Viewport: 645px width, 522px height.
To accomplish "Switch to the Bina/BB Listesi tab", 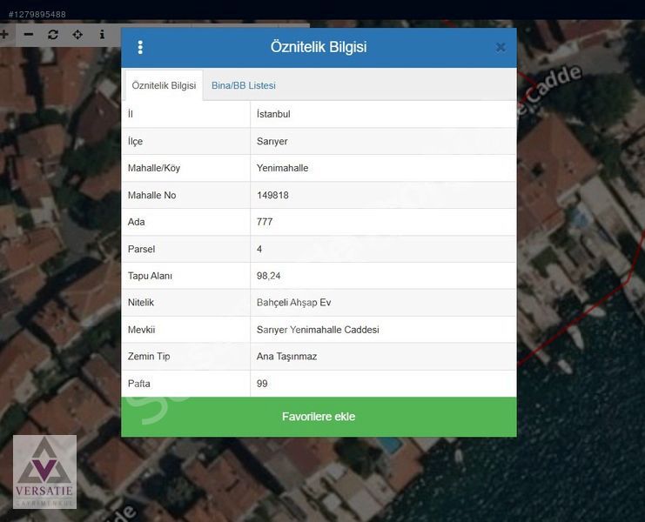I will click(244, 85).
